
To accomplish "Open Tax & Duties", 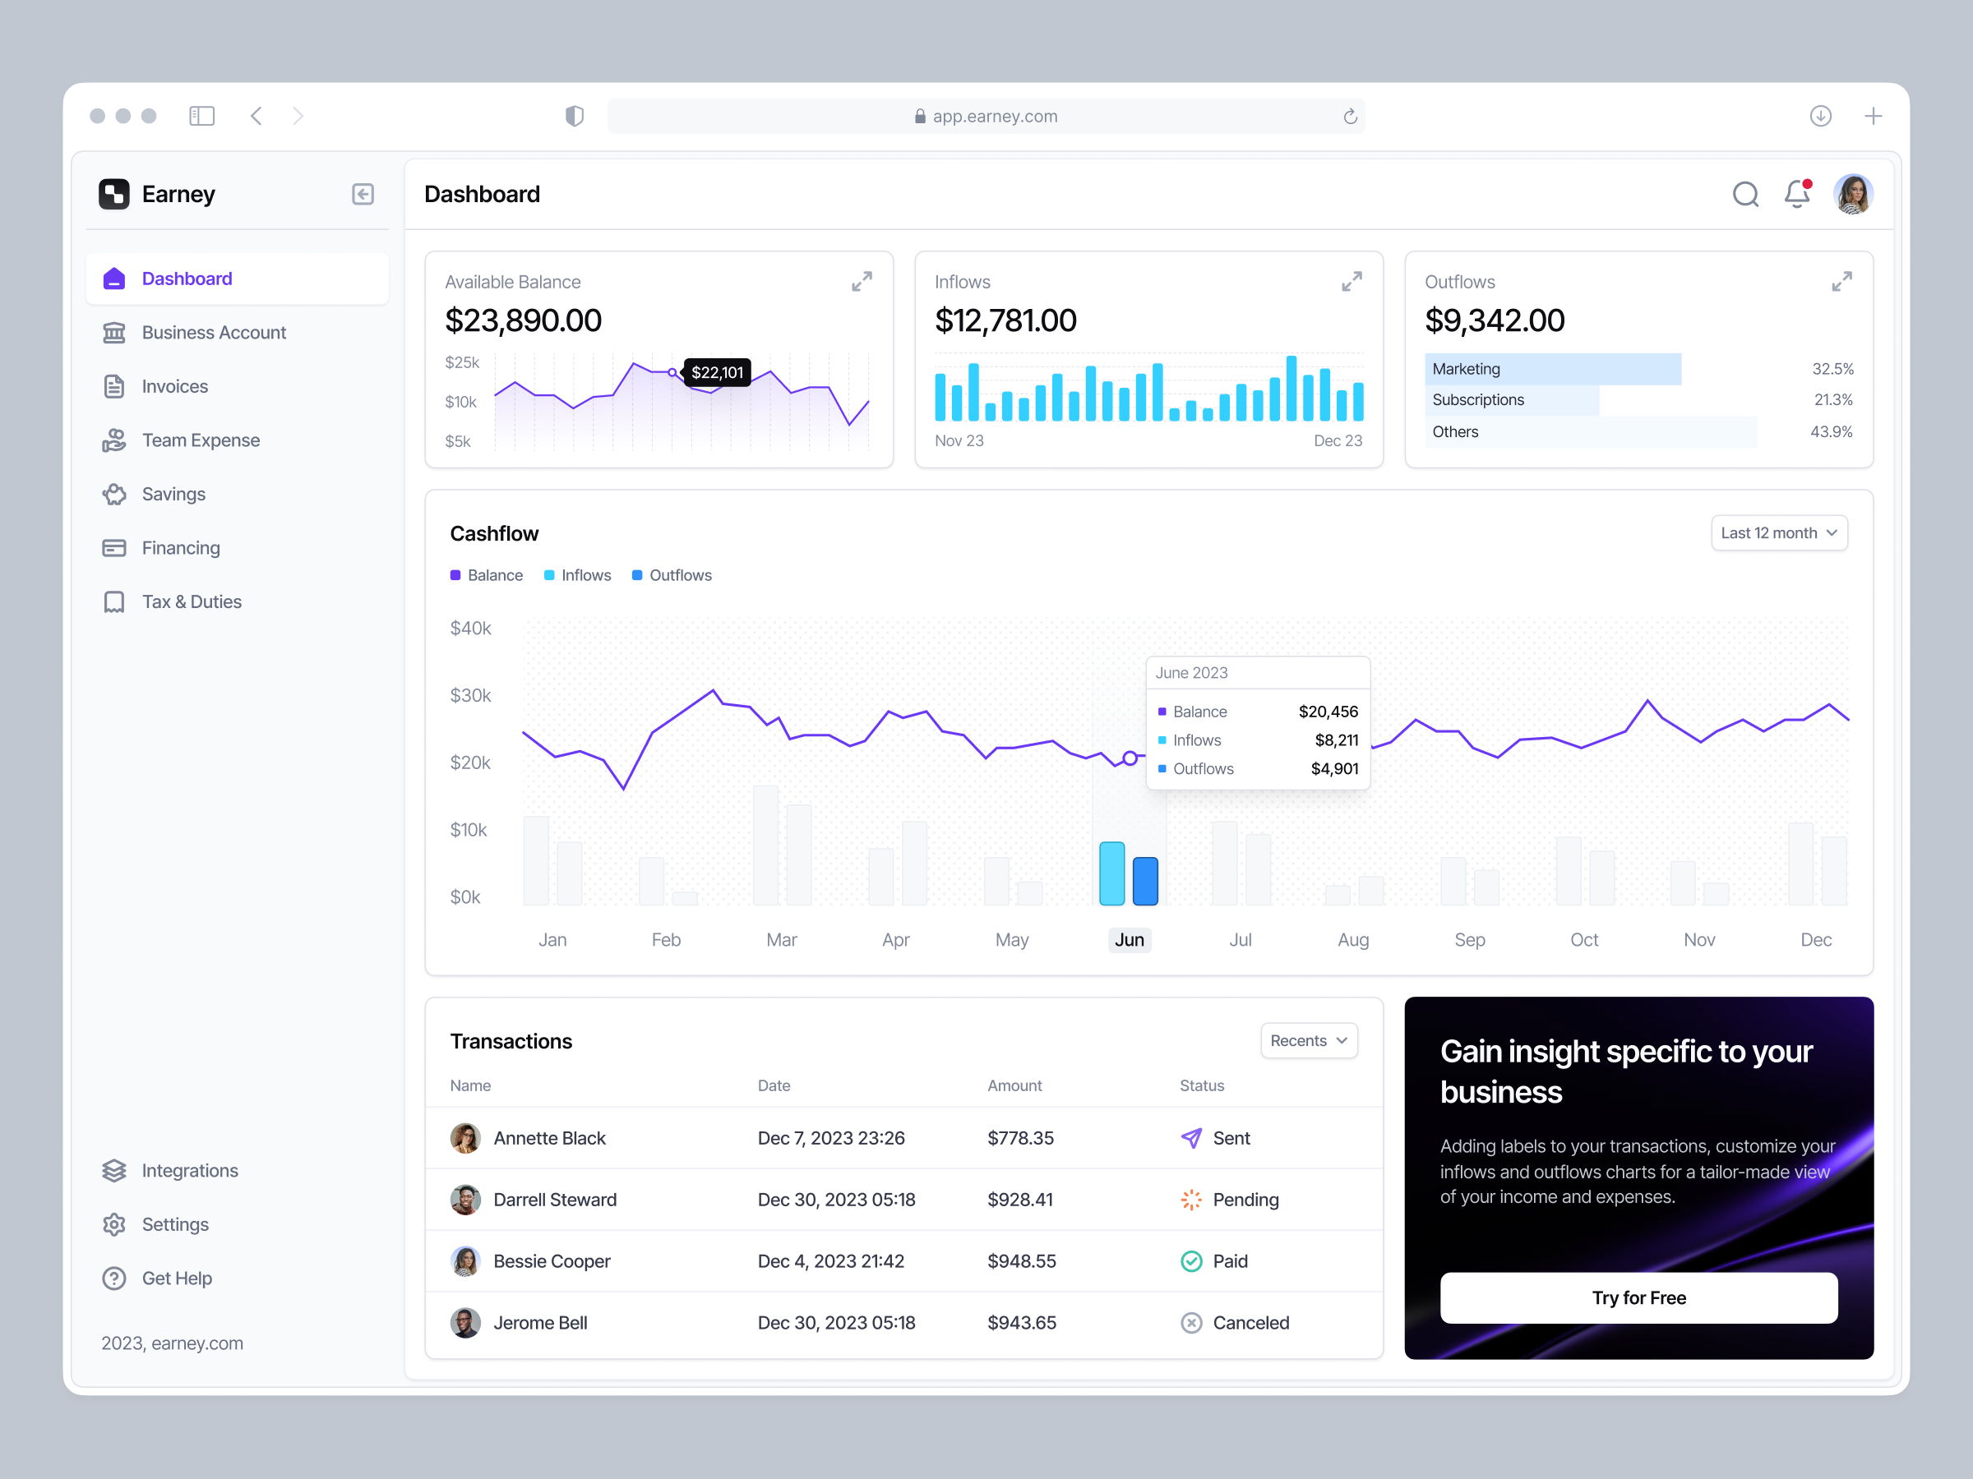I will click(x=191, y=601).
